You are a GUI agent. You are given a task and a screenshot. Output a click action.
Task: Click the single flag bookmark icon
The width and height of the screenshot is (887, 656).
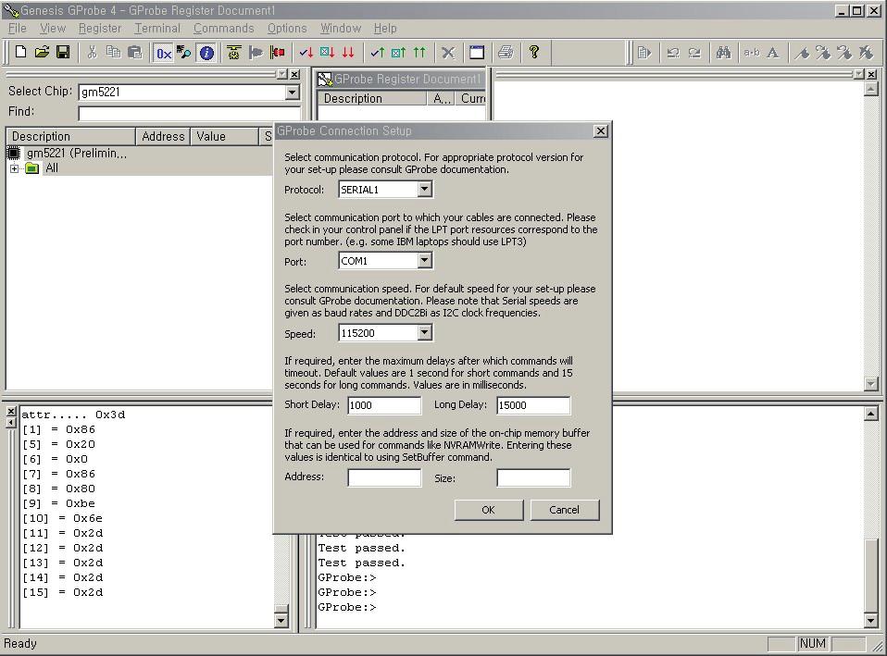(802, 53)
